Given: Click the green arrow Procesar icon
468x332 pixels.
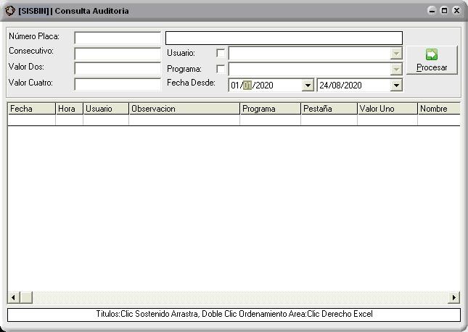Looking at the screenshot, I should pyautogui.click(x=432, y=54).
